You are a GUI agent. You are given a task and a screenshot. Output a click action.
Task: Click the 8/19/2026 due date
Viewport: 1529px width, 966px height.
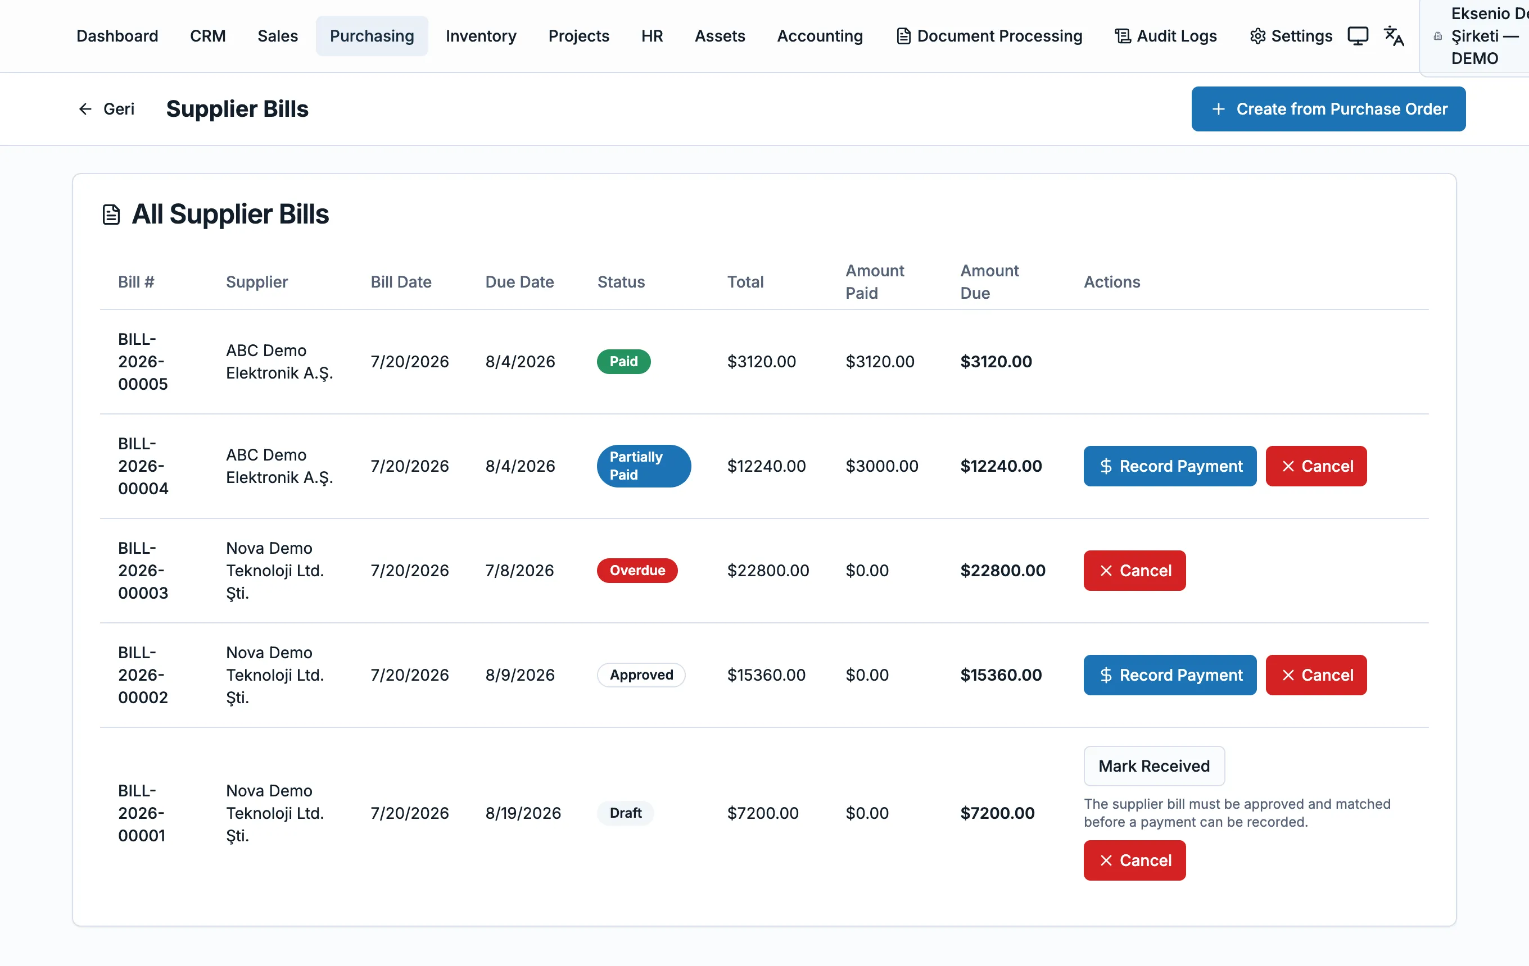tap(523, 813)
